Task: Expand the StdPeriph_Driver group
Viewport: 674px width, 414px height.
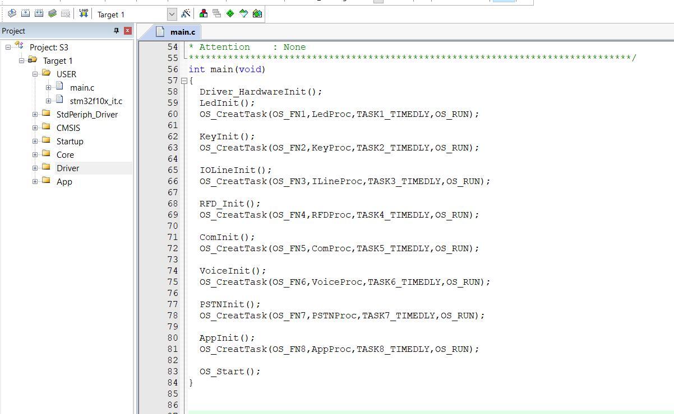Action: 35,114
